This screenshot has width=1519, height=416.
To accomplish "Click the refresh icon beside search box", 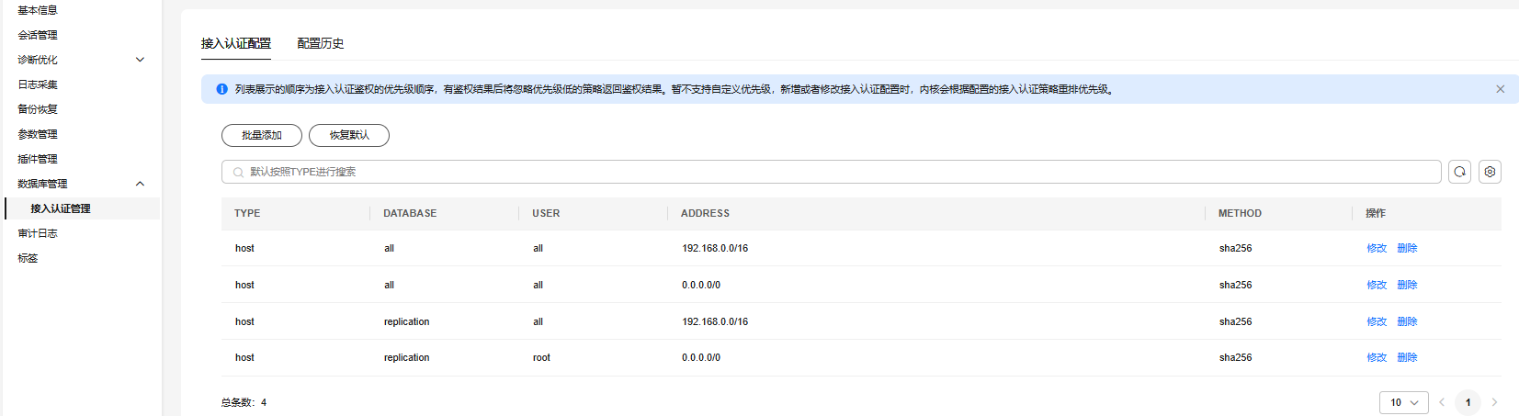I will (x=1459, y=172).
